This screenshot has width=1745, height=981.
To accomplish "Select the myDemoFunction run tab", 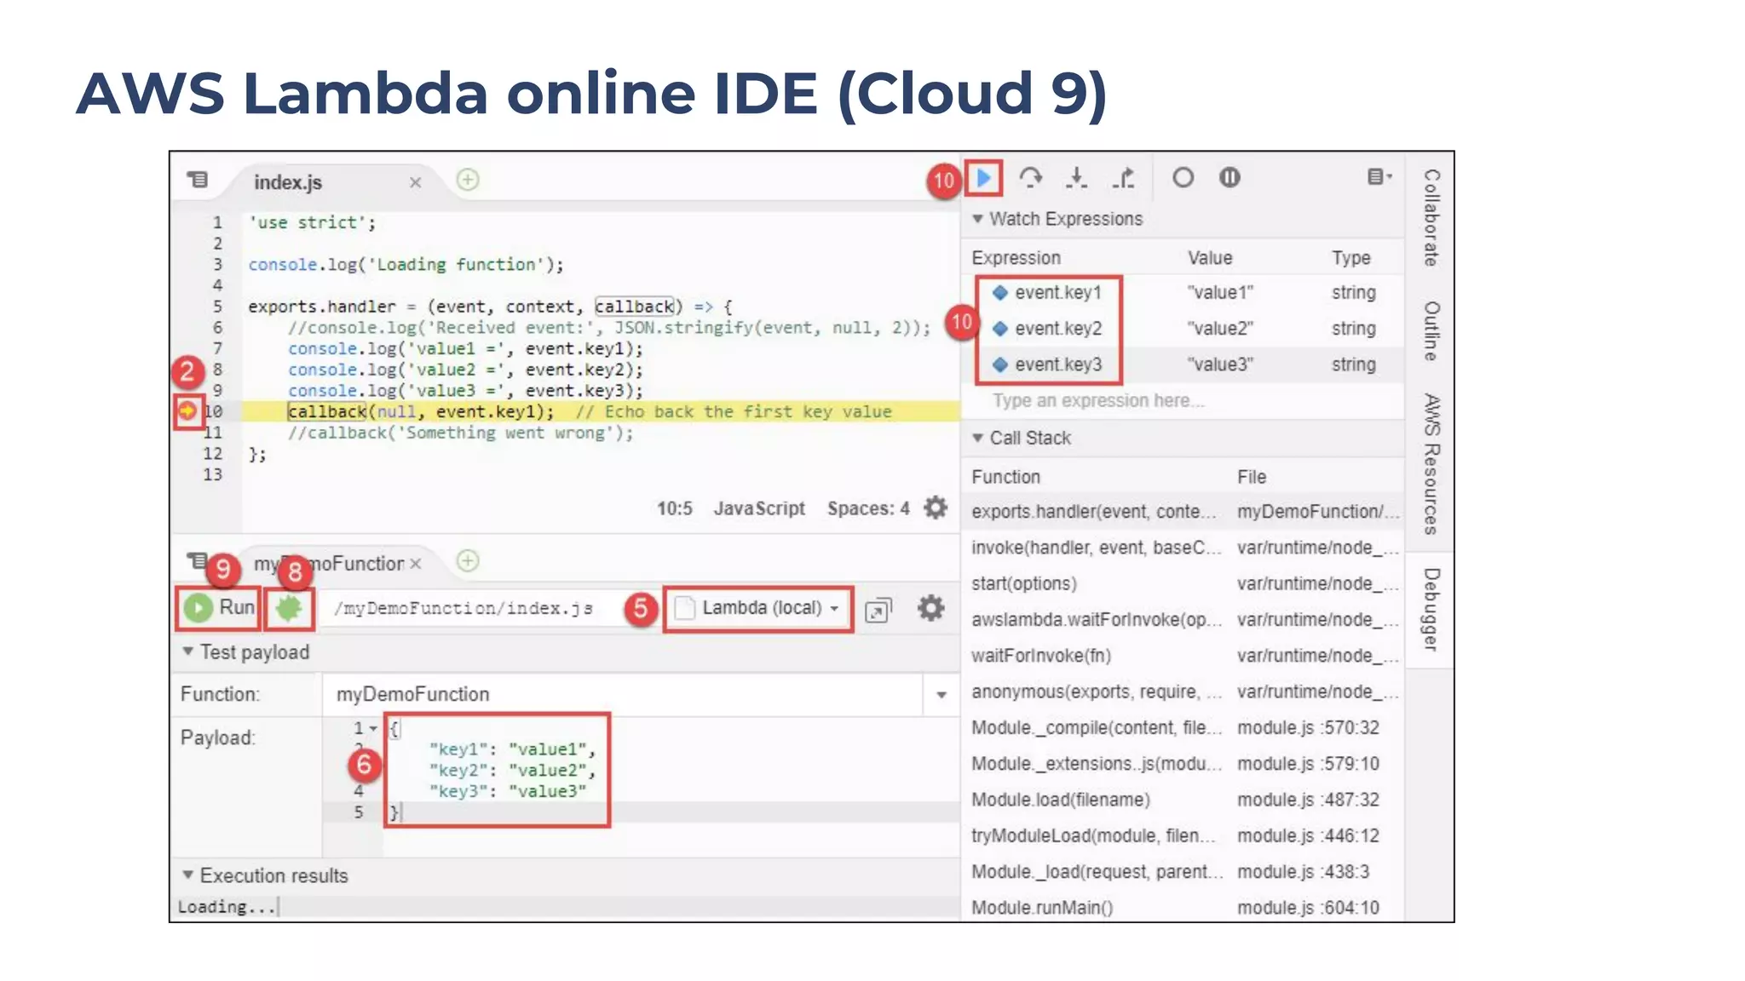I will pyautogui.click(x=329, y=564).
